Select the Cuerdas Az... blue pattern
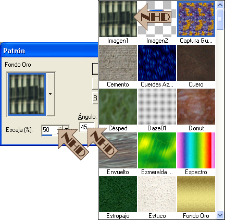The width and height of the screenshot is (225, 220). [x=157, y=63]
